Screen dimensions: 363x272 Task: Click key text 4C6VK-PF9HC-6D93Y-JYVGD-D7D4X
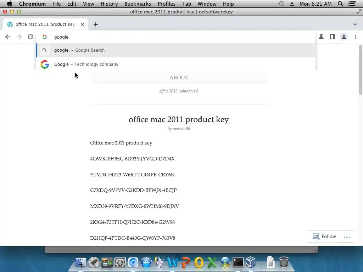133,159
